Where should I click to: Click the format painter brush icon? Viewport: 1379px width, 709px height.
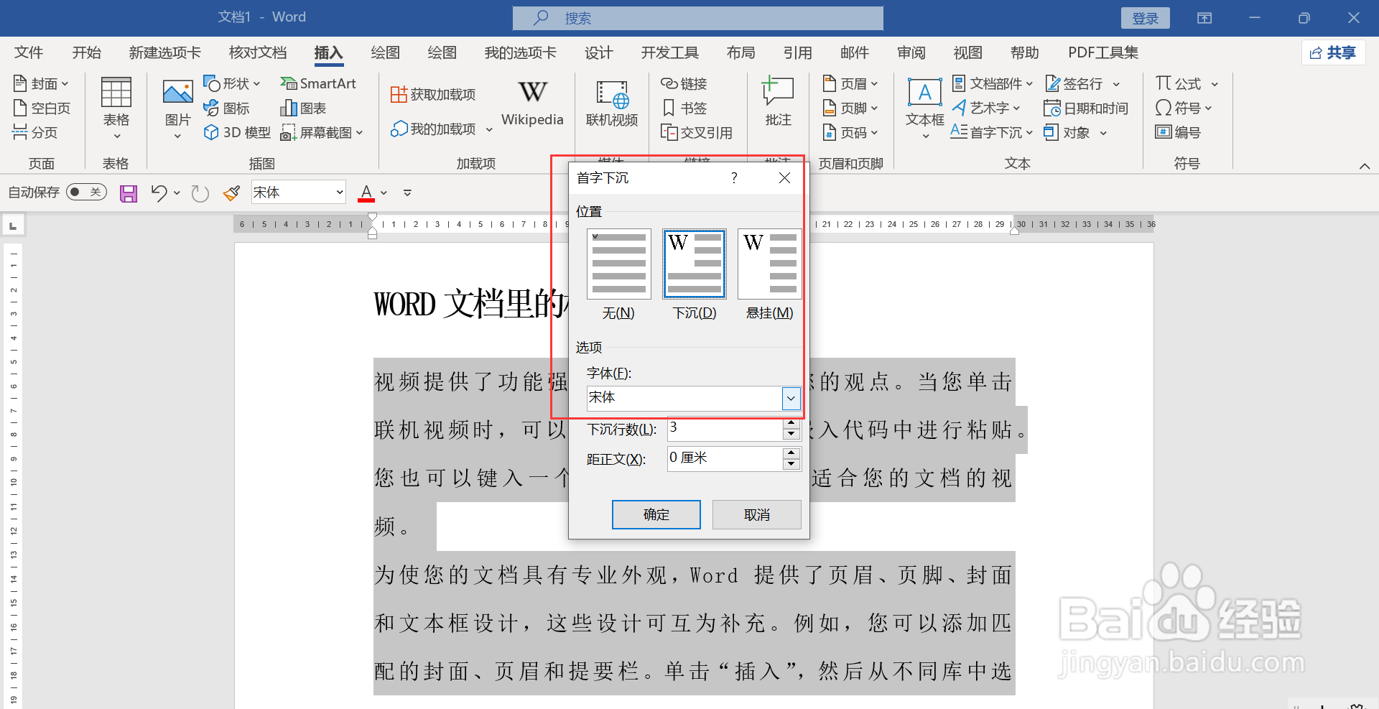231,193
